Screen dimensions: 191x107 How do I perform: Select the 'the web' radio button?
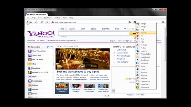[x=125, y=29]
